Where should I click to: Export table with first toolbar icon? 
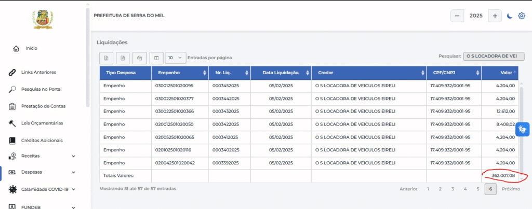(106, 58)
